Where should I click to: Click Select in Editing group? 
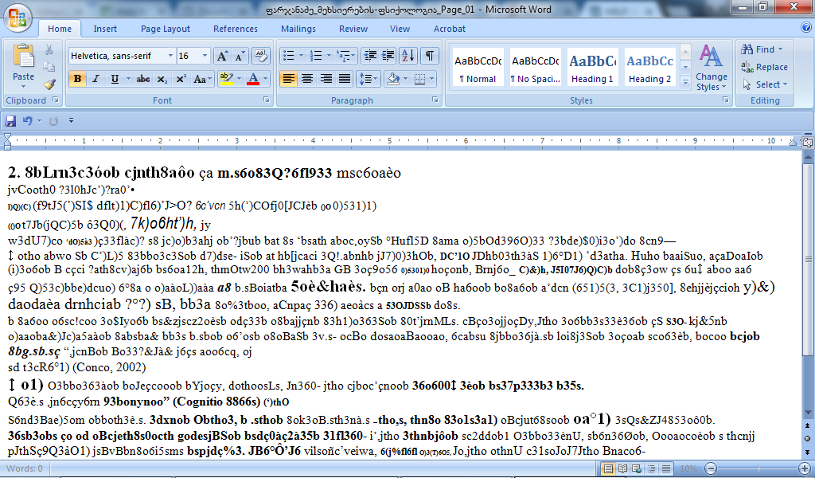pyautogui.click(x=765, y=84)
